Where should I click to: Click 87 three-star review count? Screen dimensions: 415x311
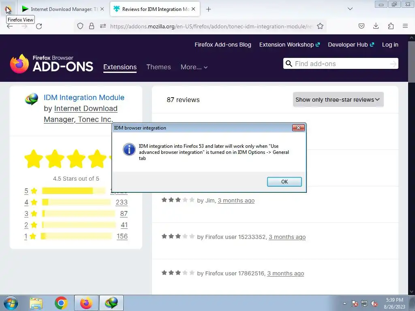point(124,214)
